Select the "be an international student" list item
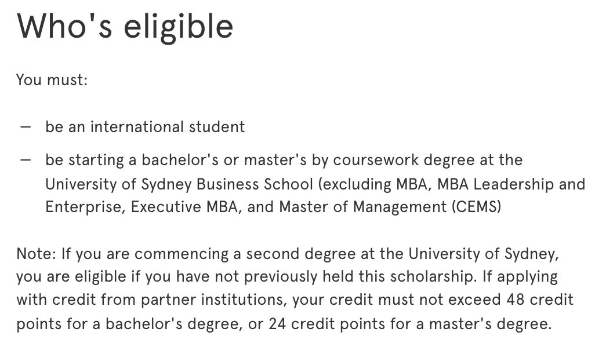 pyautogui.click(x=145, y=127)
